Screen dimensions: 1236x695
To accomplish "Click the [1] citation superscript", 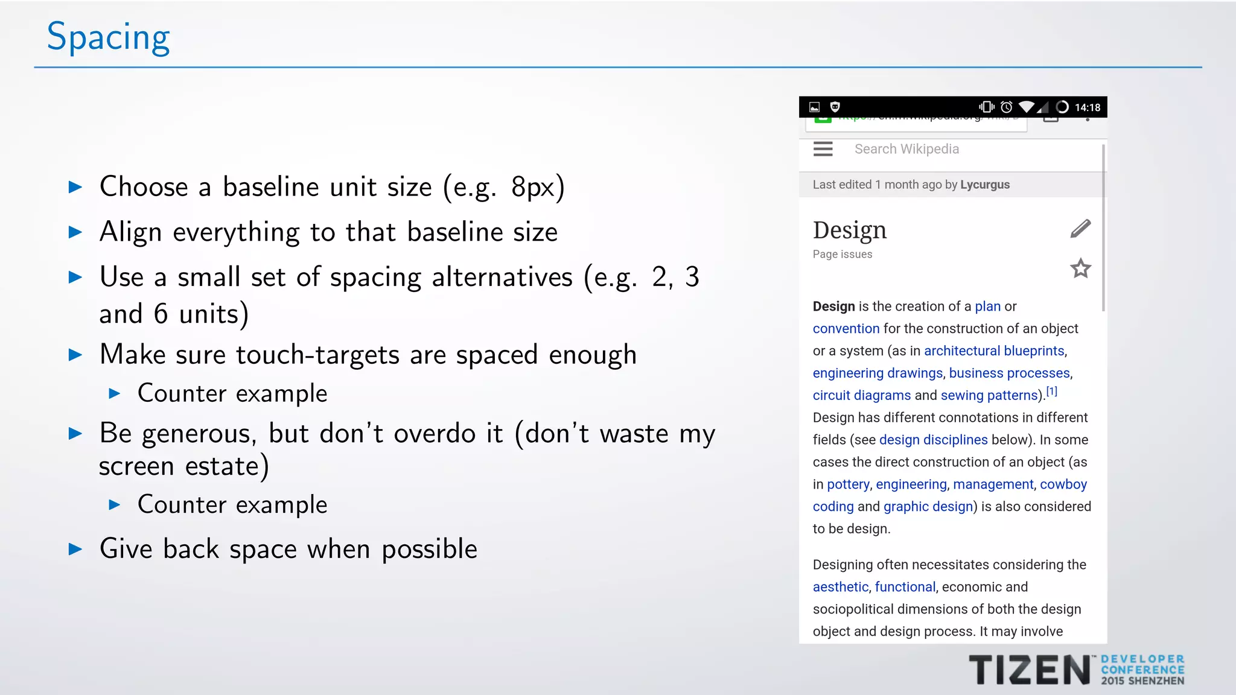I will [1052, 391].
